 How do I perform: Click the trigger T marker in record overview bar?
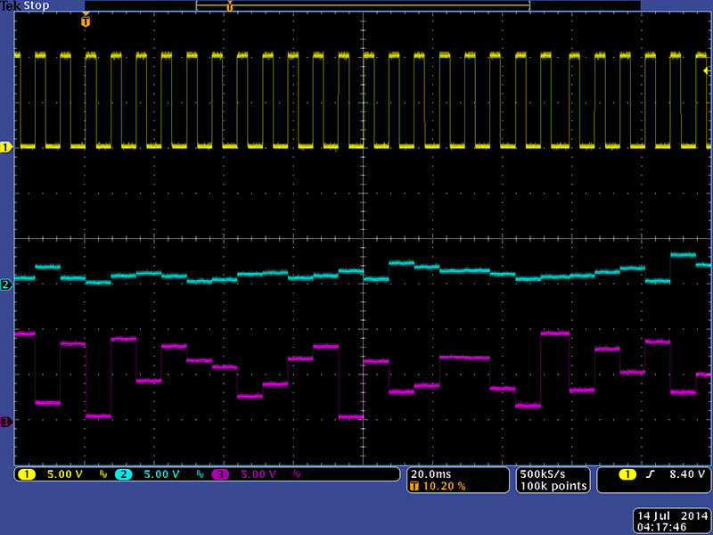click(x=230, y=7)
